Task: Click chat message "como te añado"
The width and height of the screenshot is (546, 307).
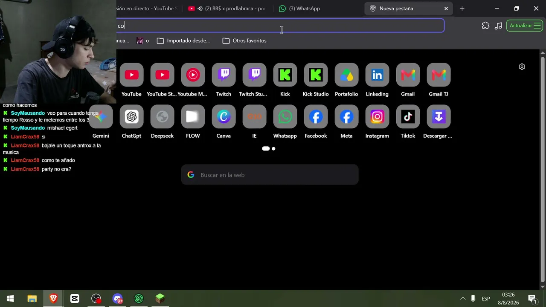Action: coord(58,160)
